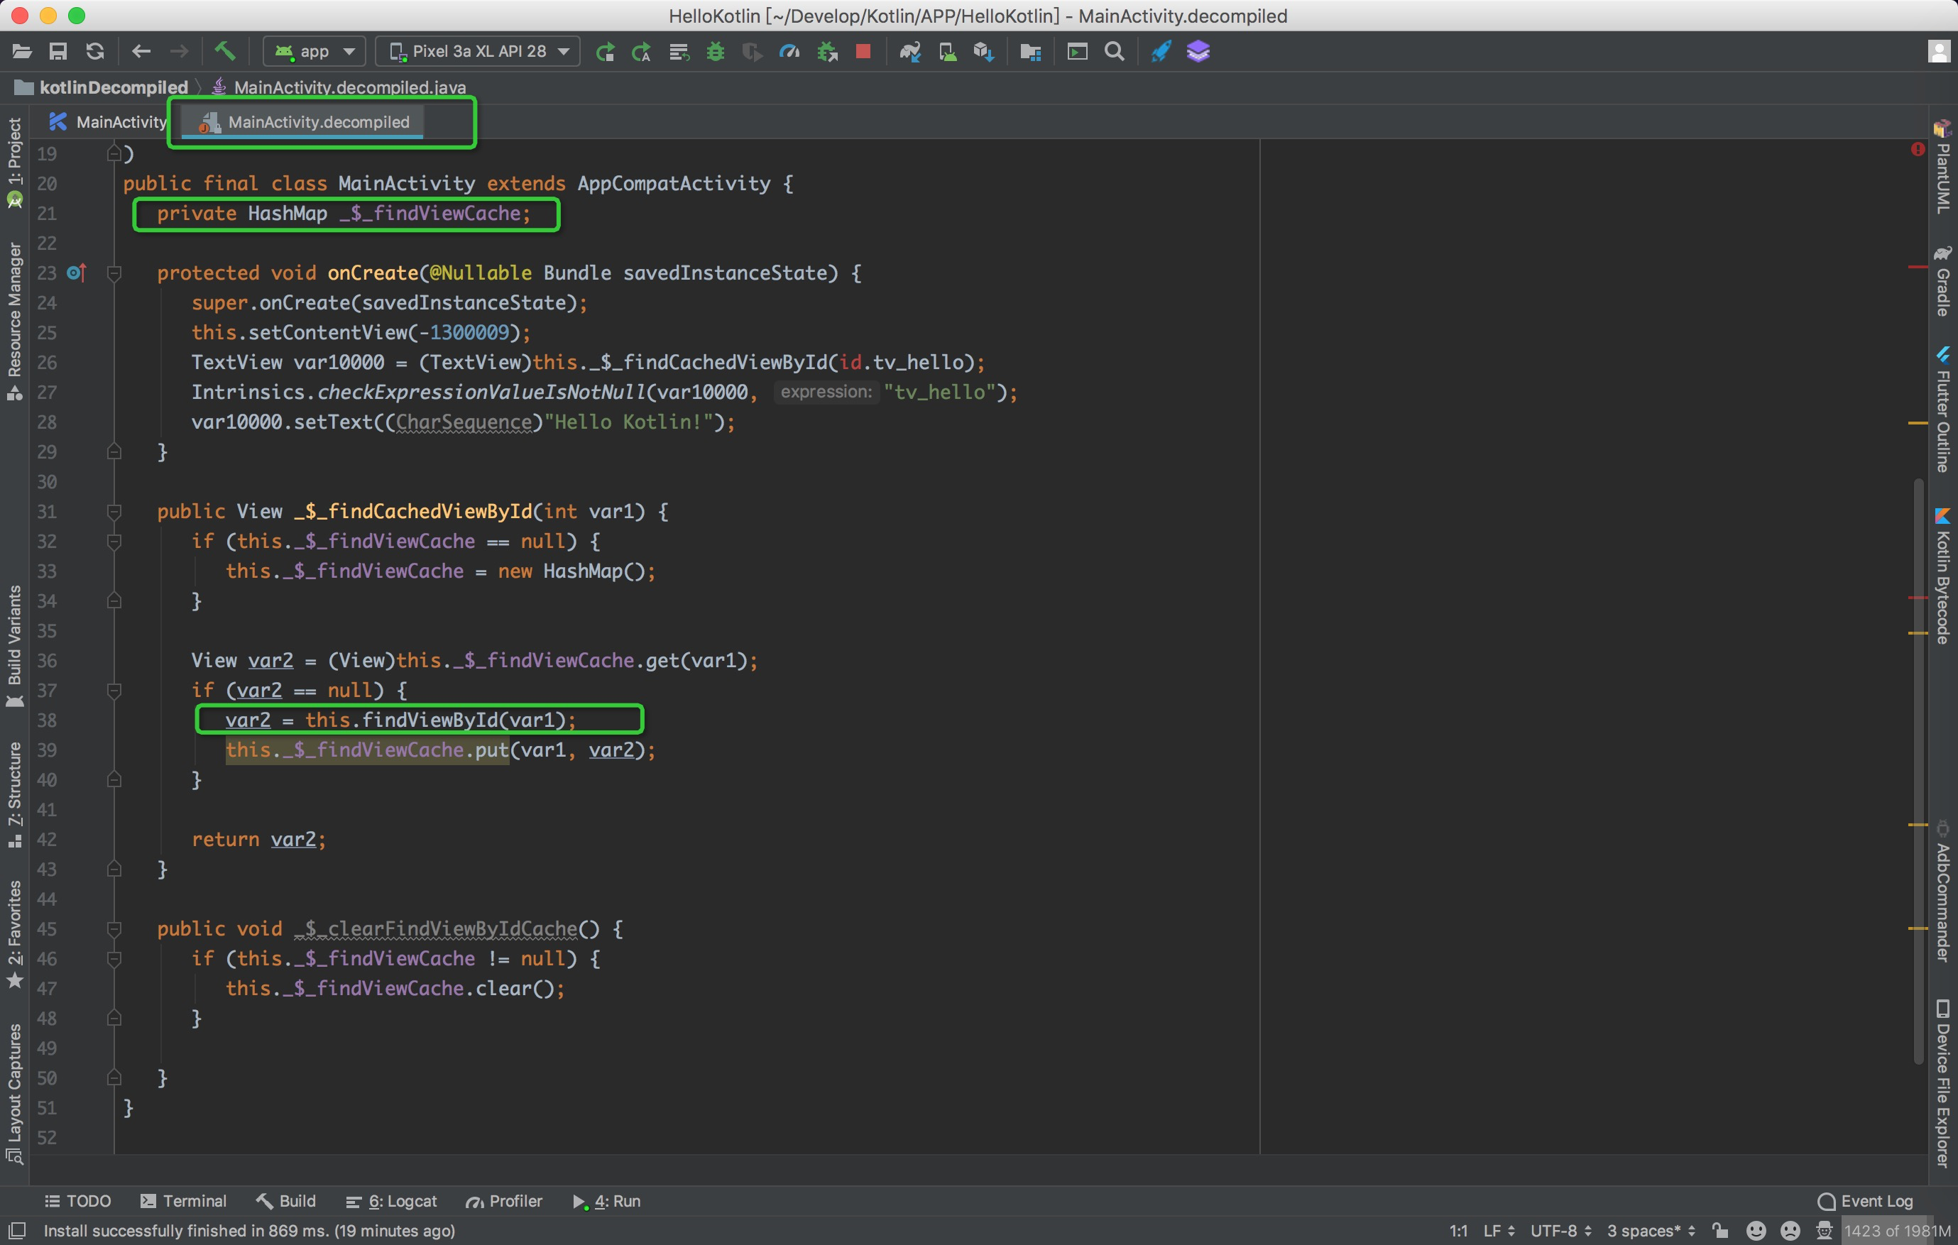Click the happy smiley feedback icon

(x=1756, y=1232)
